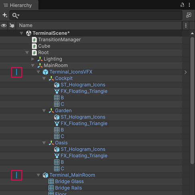Select Cockpit label
The height and width of the screenshot is (195, 195).
tap(64, 78)
